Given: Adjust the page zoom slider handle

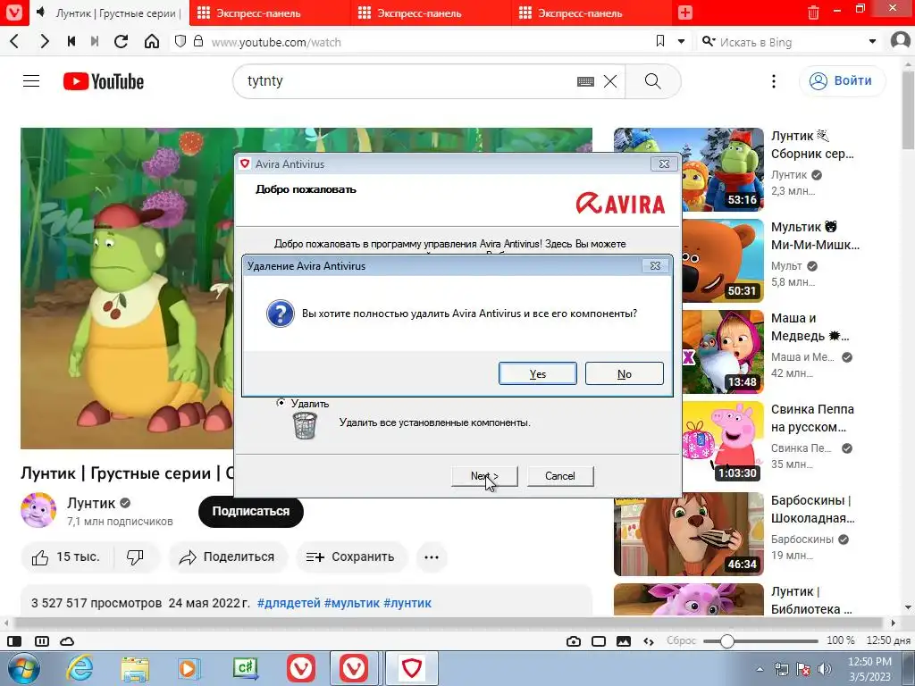Looking at the screenshot, I should [726, 641].
